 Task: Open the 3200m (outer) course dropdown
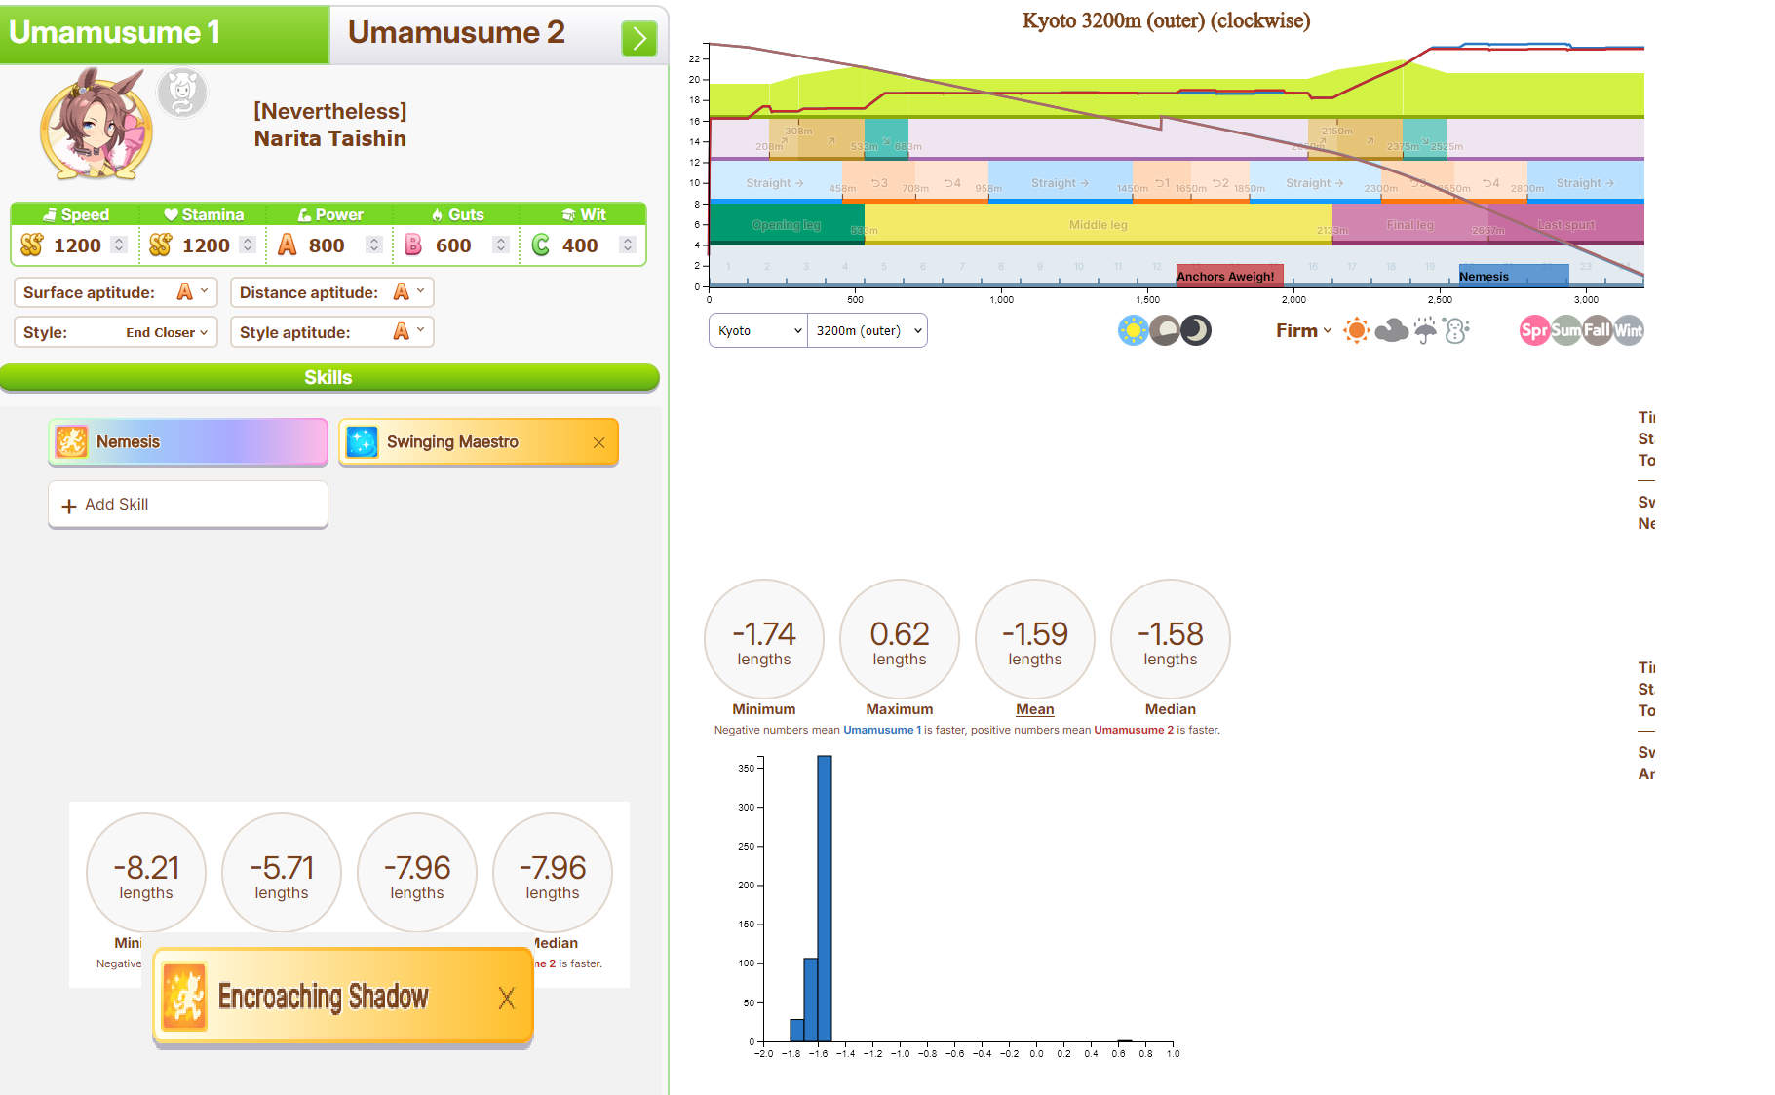(868, 331)
